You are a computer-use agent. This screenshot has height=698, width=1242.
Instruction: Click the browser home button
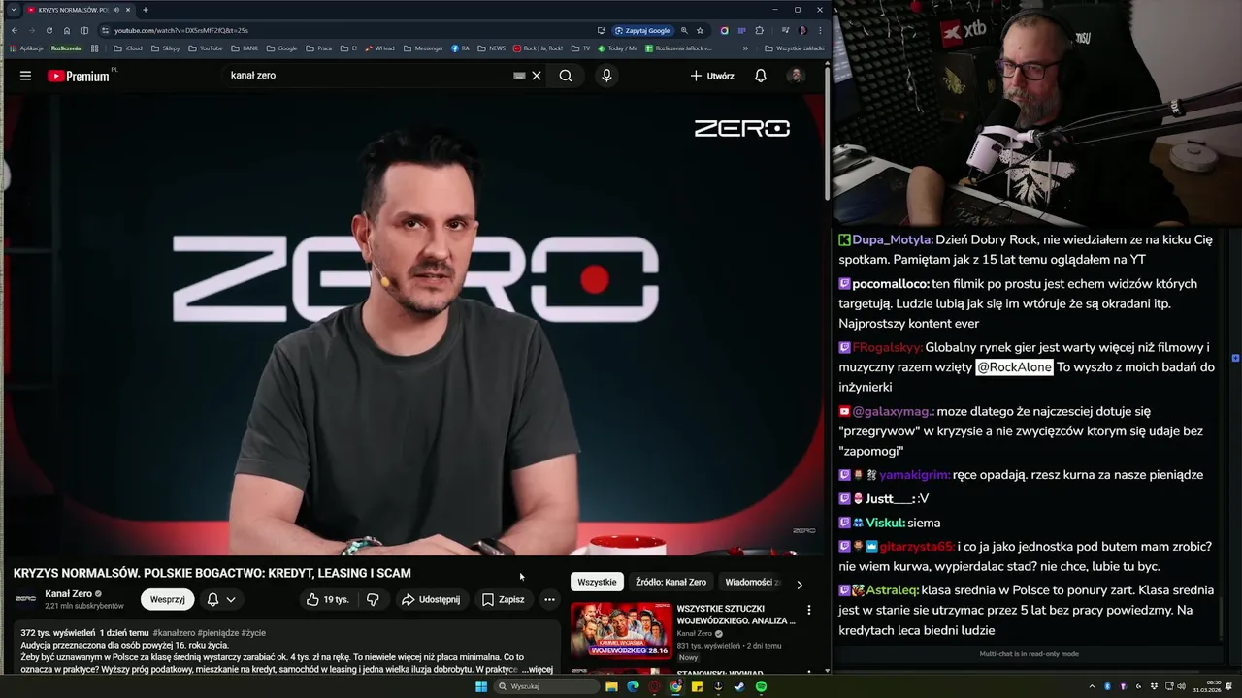click(67, 30)
